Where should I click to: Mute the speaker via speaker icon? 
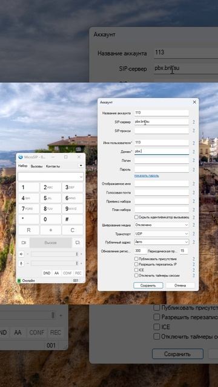pyautogui.click(x=21, y=254)
